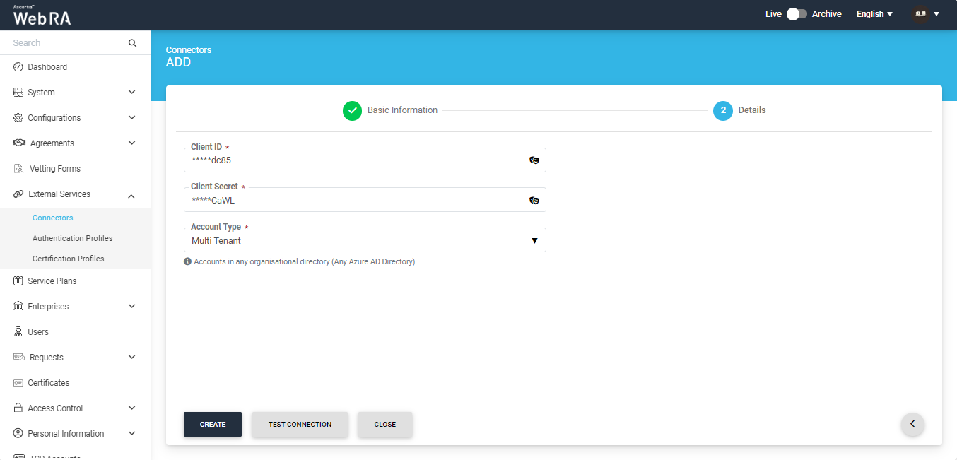Click the Vetting Forms icon
Viewport: 957px width, 460px height.
click(x=18, y=169)
